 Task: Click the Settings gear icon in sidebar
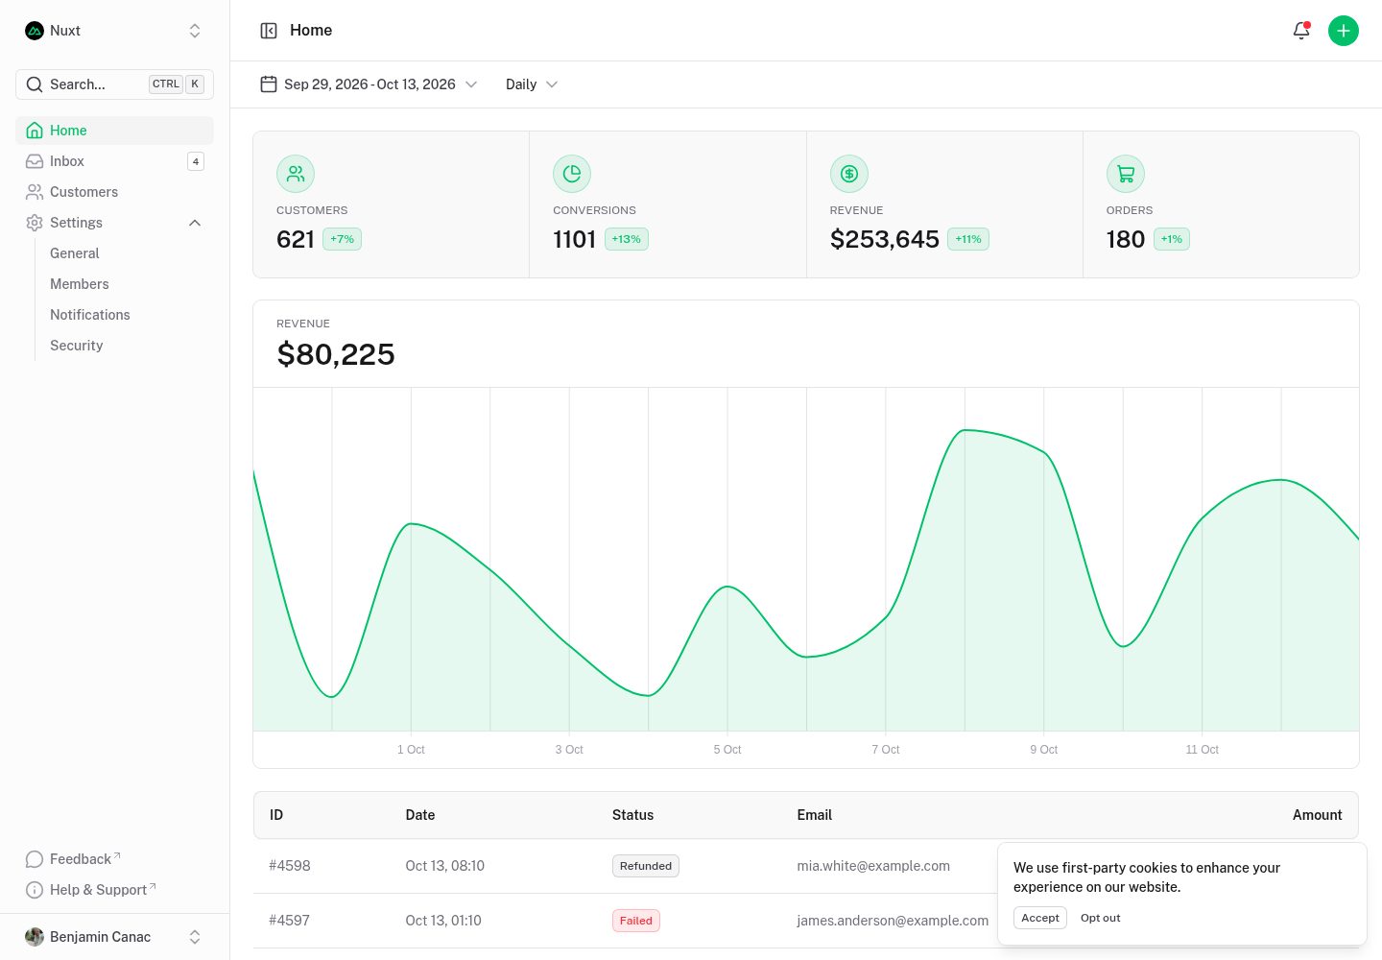pos(35,223)
